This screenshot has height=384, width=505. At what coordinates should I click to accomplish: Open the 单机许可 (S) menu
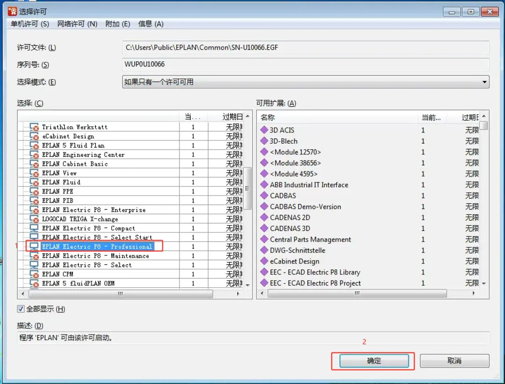[30, 24]
